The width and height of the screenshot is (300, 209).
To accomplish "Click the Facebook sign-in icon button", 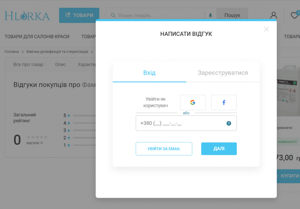I will [224, 102].
